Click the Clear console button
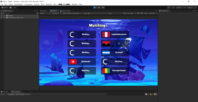198x102 pixels. (3, 94)
